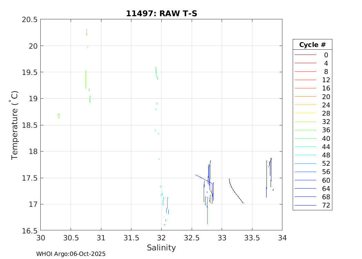
Task: Click y-axis tick label 20.5
Action: (x=30, y=20)
